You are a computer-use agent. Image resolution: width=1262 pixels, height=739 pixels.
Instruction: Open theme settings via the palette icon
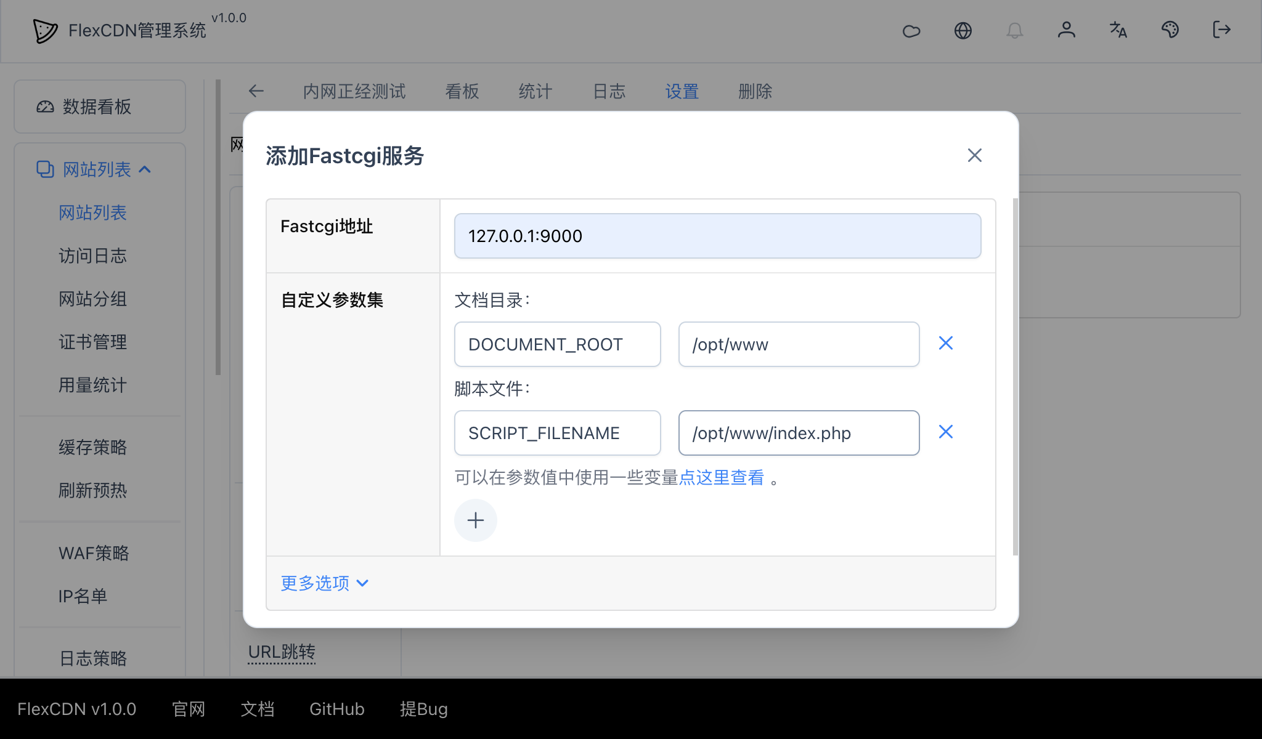pyautogui.click(x=1170, y=30)
